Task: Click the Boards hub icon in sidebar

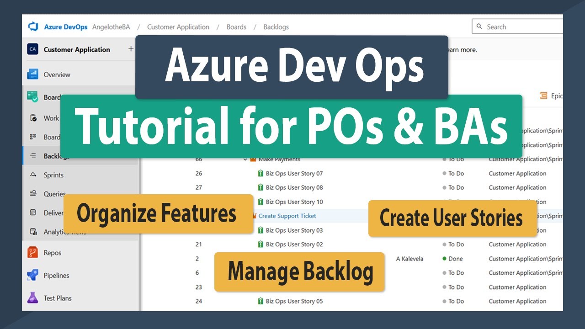Action: point(32,97)
